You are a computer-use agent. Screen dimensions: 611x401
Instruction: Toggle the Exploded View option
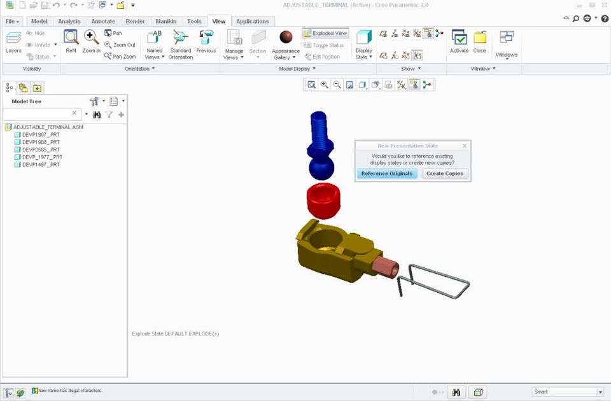click(x=325, y=32)
